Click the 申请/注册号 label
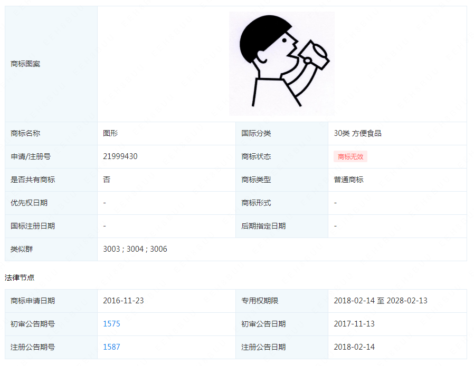This screenshot has width=474, height=366. [x=31, y=156]
